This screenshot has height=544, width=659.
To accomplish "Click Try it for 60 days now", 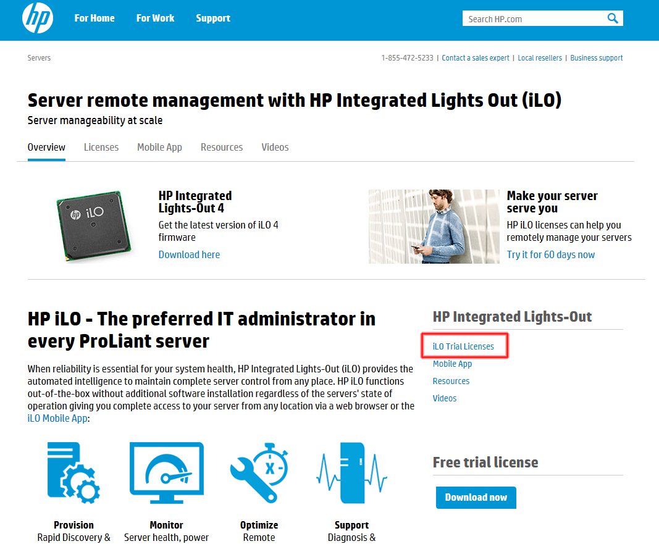I will pyautogui.click(x=550, y=254).
